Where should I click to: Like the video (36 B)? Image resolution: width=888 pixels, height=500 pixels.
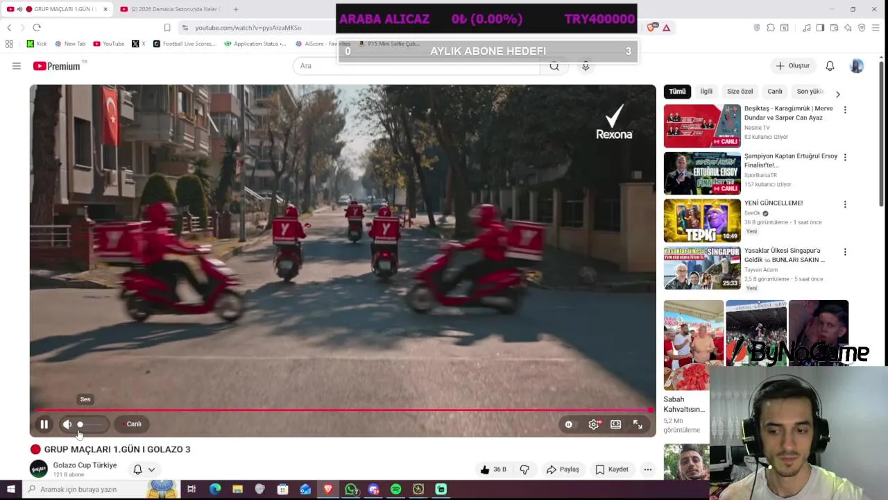[493, 469]
